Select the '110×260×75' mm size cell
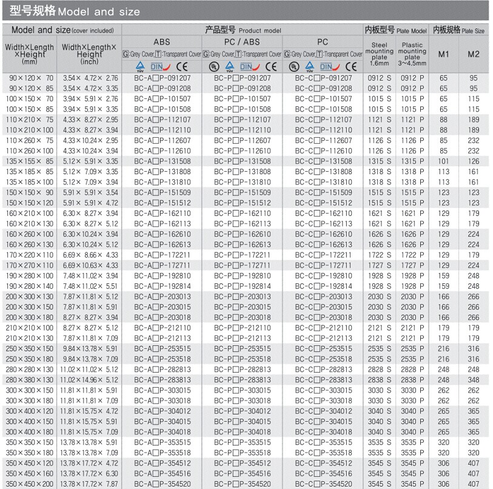Screen dimensions: 493x489 (x=30, y=140)
